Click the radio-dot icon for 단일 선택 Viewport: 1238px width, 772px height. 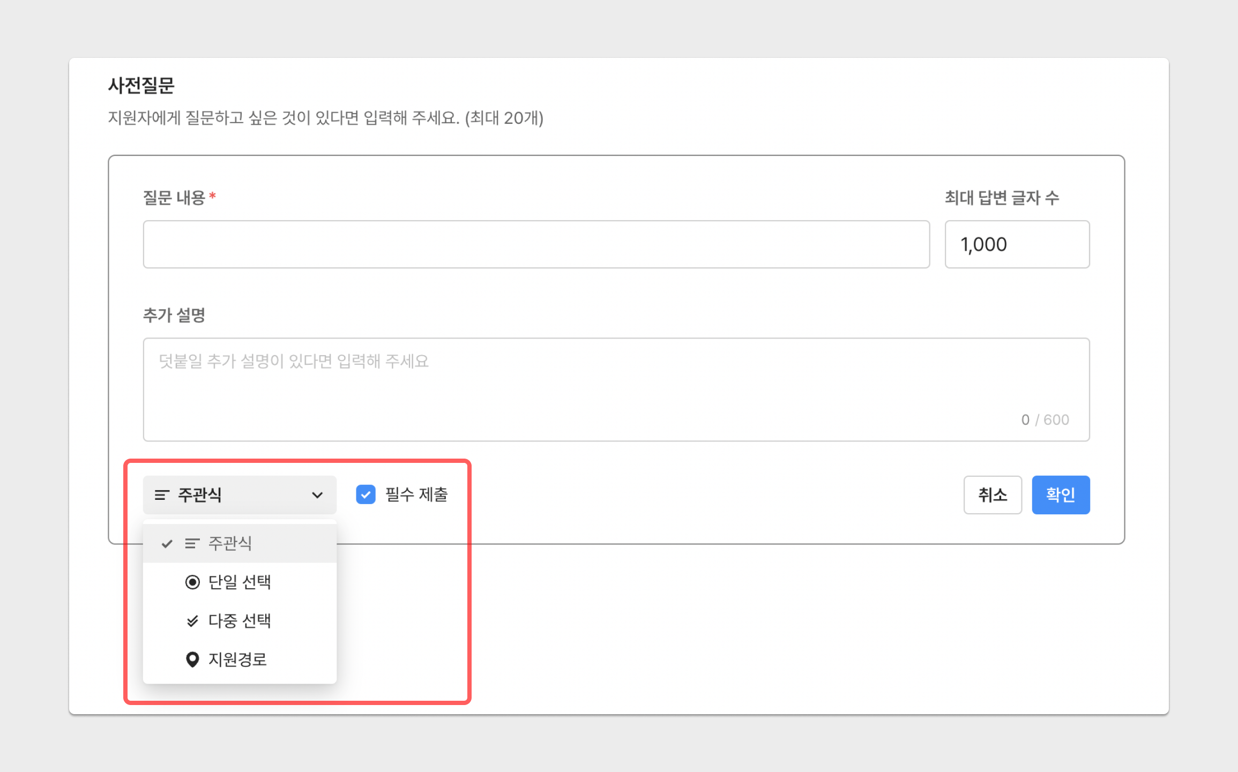tap(192, 582)
